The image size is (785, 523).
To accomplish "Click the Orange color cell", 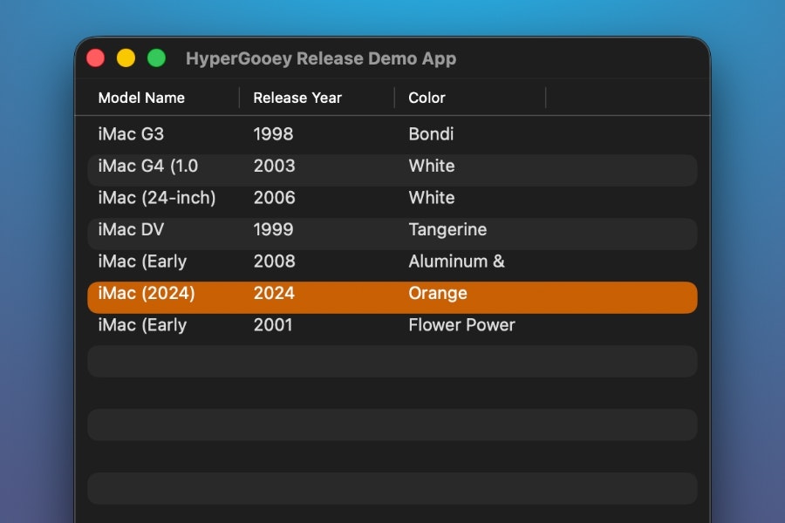I will tap(438, 293).
